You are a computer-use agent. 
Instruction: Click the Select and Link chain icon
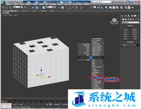(x=3, y=7)
